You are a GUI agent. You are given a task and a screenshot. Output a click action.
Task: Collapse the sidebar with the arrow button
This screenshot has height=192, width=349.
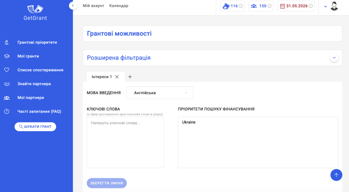click(73, 6)
